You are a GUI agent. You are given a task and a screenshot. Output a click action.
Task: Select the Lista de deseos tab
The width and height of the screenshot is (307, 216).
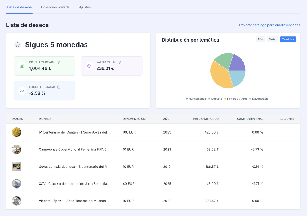click(19, 7)
